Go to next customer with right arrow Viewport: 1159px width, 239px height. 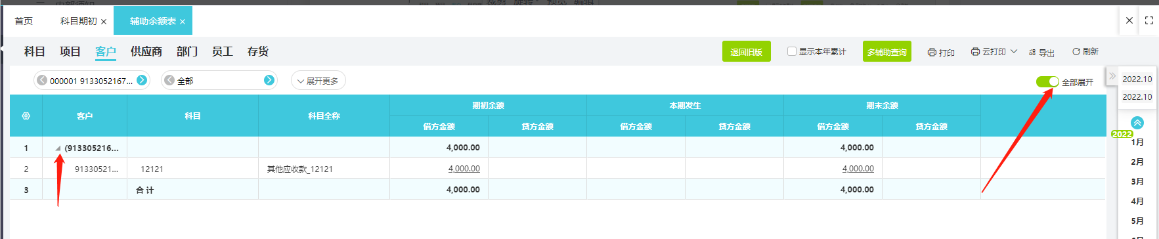click(142, 80)
